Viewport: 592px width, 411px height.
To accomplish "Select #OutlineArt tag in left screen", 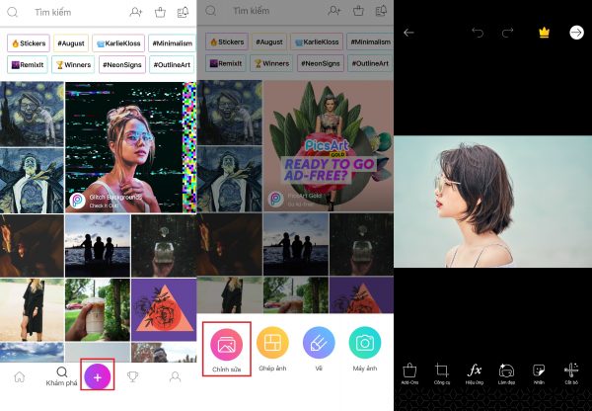I will (172, 64).
